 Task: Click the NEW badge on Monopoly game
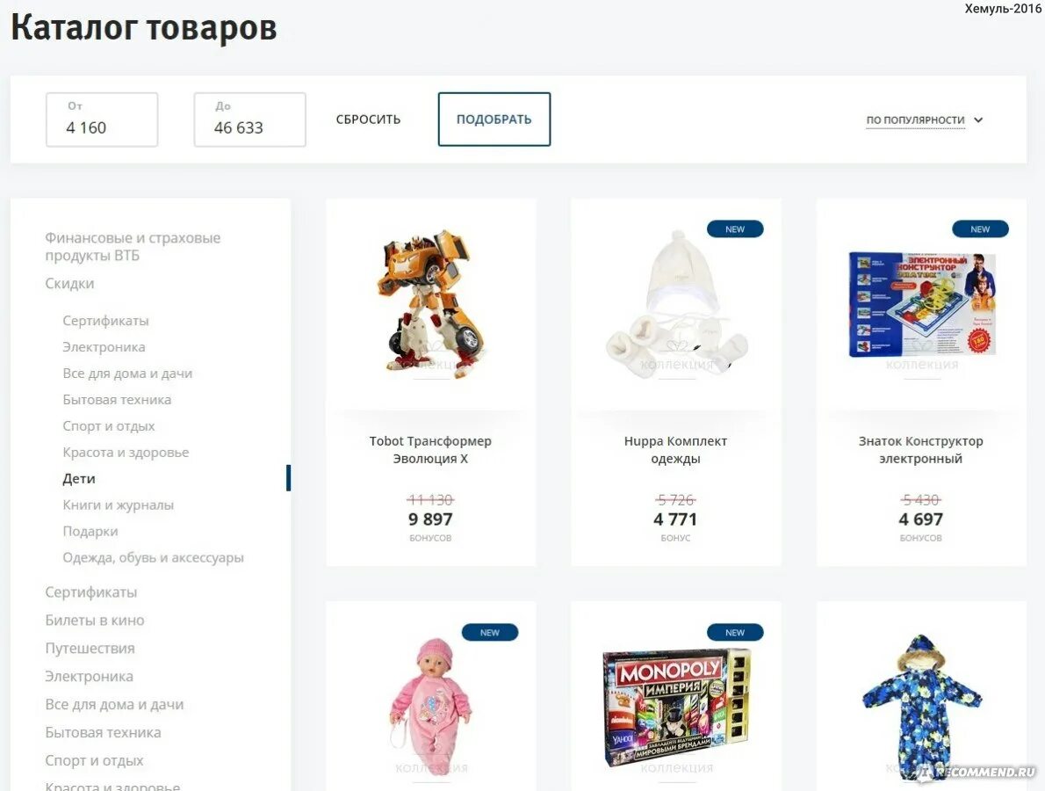pos(734,632)
